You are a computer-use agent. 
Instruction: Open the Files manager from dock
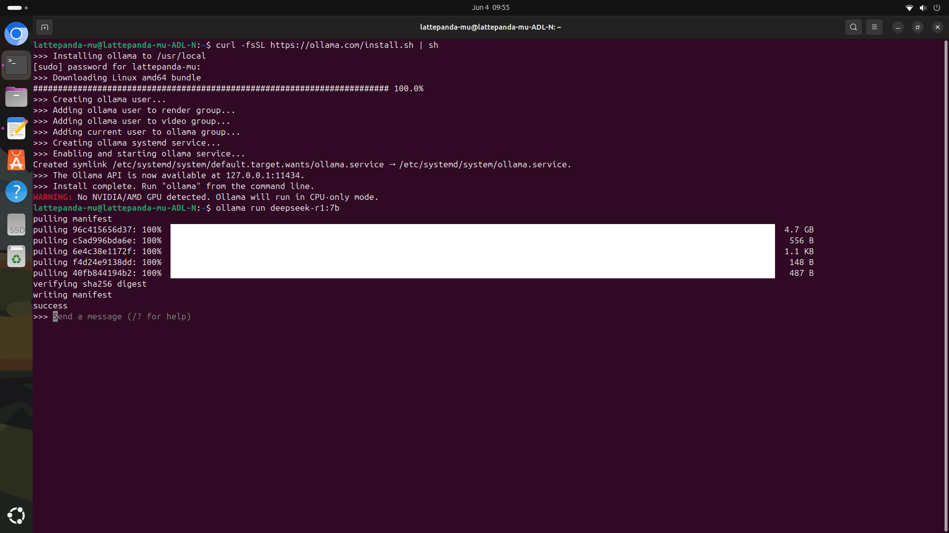click(x=16, y=97)
